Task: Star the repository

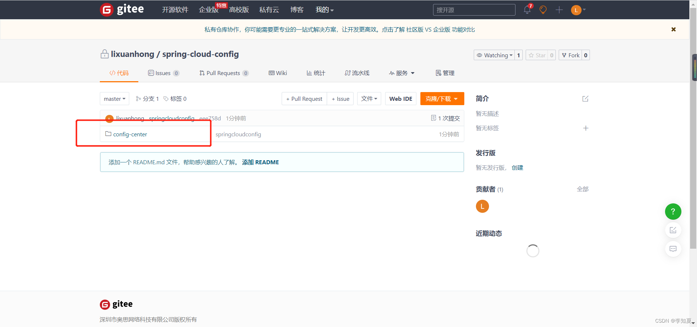Action: coord(537,55)
